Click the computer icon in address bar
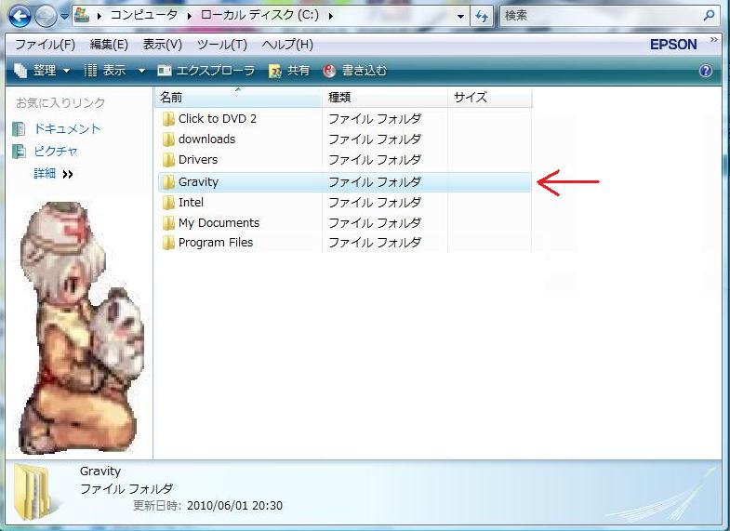730x531 pixels. pyautogui.click(x=82, y=15)
